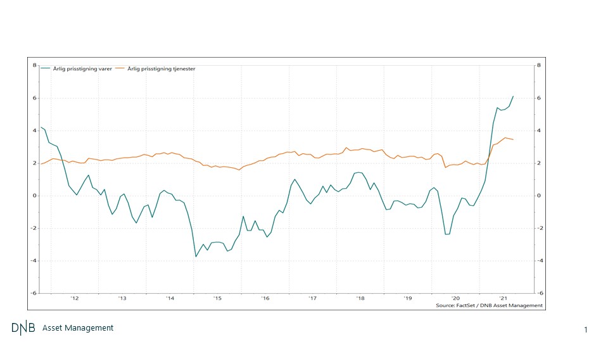Click the teal line's lowest trough in late 2014
The width and height of the screenshot is (608, 342).
pos(196,256)
